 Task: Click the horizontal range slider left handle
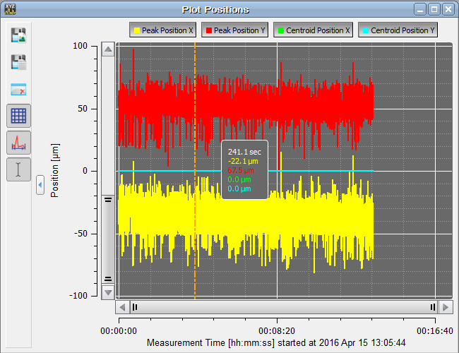135,307
